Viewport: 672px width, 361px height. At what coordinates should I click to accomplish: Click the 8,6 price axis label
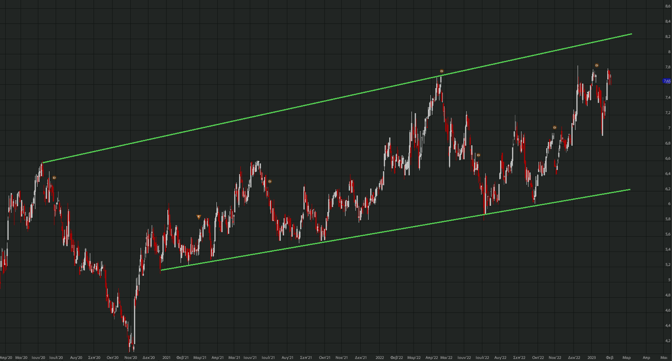tap(667, 6)
